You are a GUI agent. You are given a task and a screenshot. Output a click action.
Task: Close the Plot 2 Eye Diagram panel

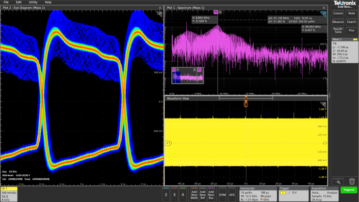(160, 8)
